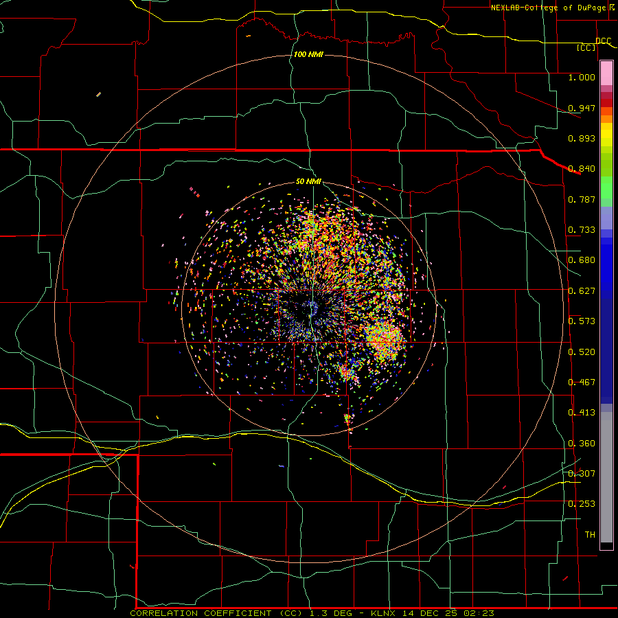Click the DCC label above the legend
618x618 pixels.
(603, 41)
